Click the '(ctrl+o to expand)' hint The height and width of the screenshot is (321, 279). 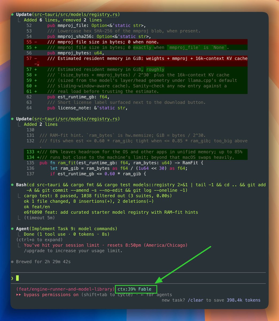click(39, 240)
